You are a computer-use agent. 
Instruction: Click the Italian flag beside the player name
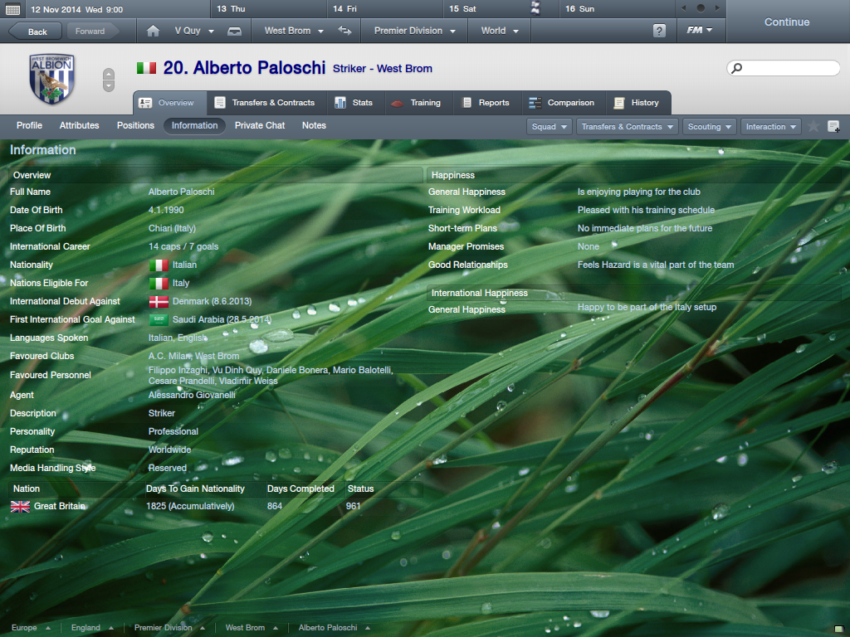pos(146,68)
